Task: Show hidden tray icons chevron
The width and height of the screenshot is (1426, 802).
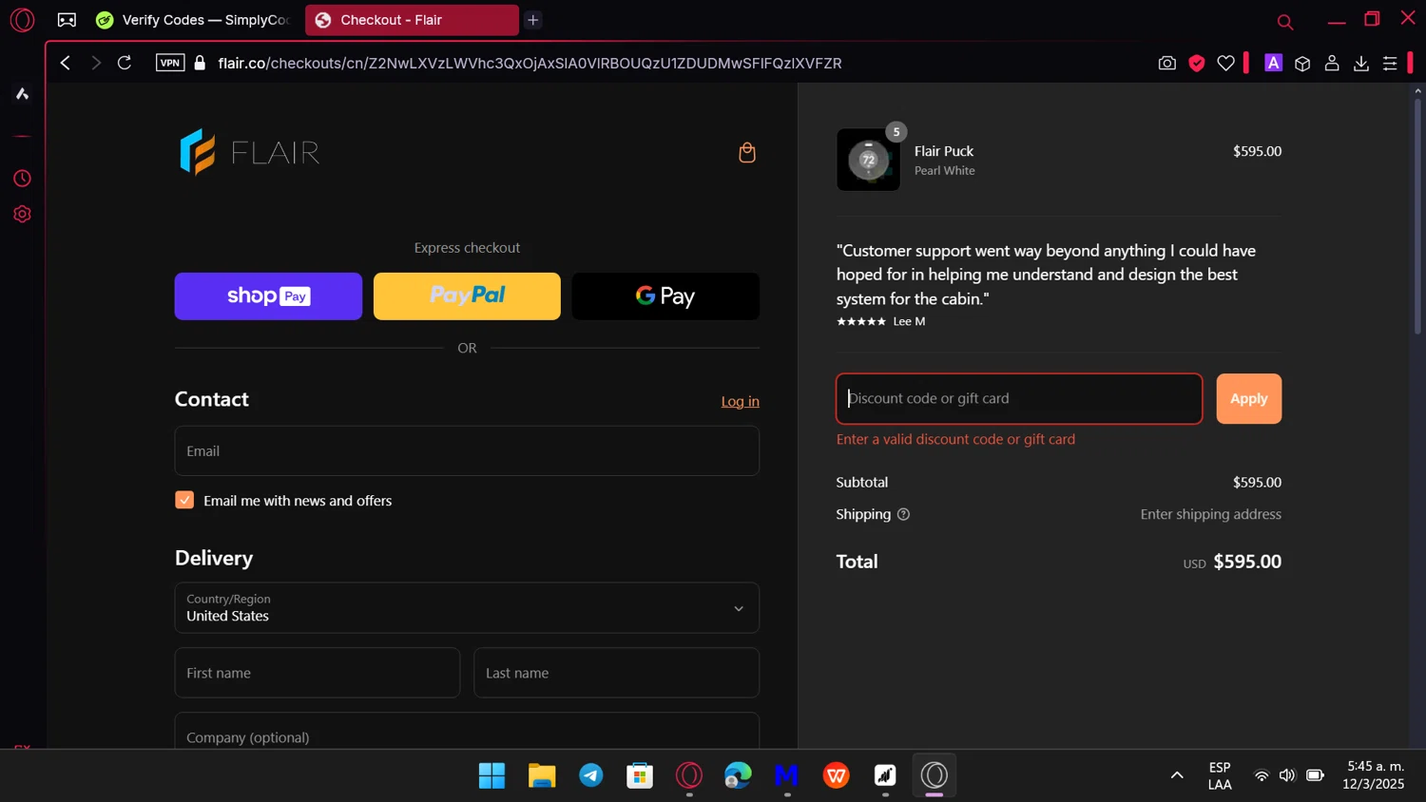Action: 1177,775
